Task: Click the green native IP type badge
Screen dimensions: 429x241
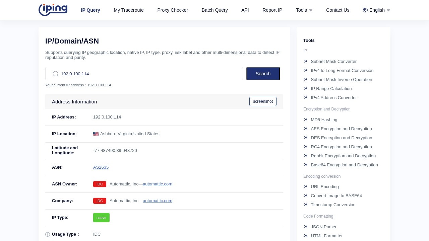Action: [x=101, y=218]
